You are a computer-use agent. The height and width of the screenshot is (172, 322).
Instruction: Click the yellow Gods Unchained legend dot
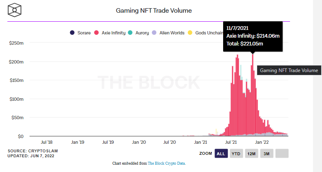189,33
